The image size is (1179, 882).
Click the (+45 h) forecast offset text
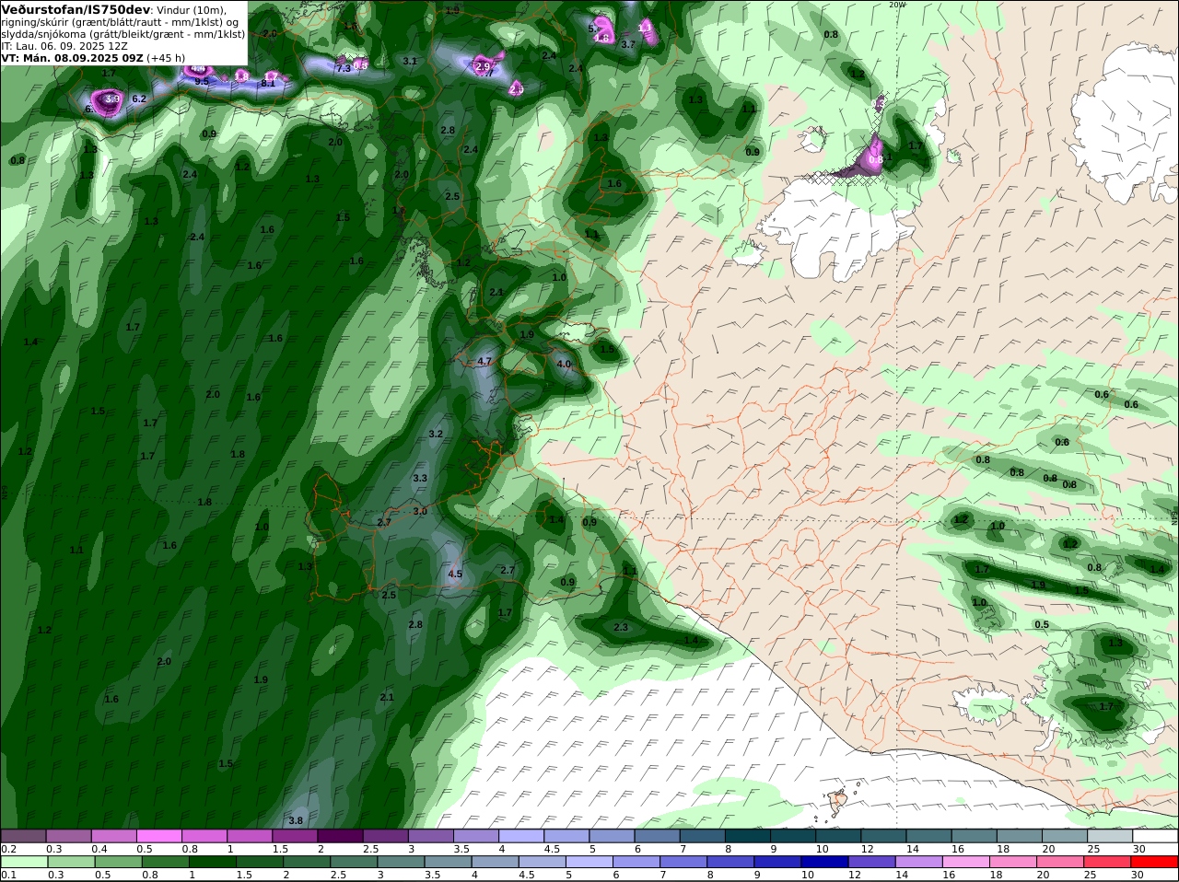tap(166, 58)
